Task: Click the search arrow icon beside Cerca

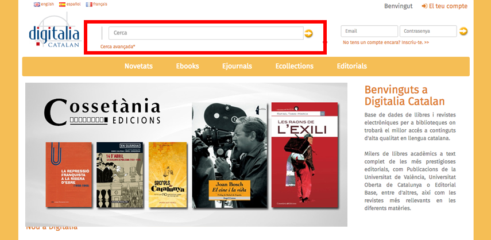Action: coord(308,33)
